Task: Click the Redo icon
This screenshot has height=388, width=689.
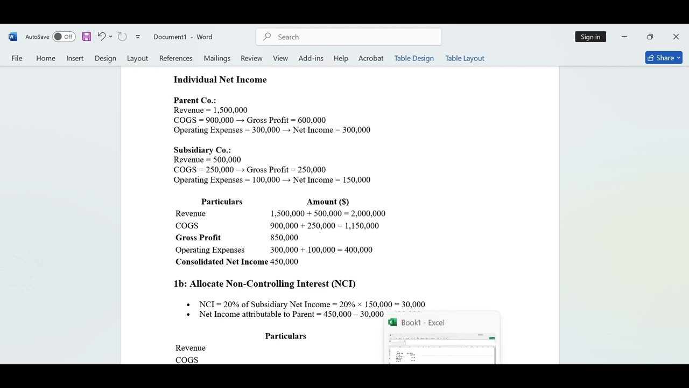Action: point(123,37)
